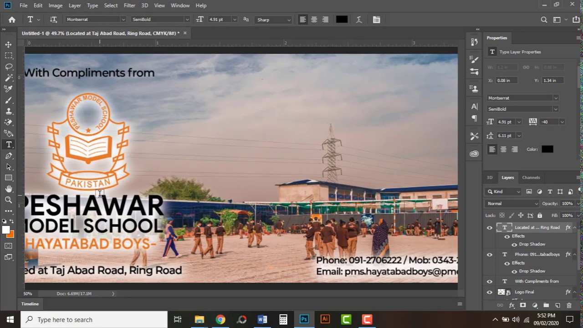Toggle lock transparent pixels
The width and height of the screenshot is (583, 328).
point(502,215)
